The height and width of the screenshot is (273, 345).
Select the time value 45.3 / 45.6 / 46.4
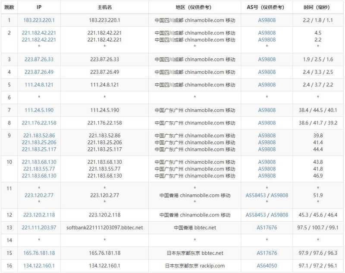(318, 215)
